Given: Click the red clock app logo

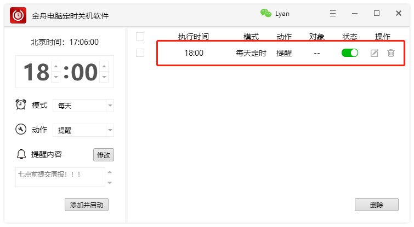Looking at the screenshot, I should click(18, 15).
